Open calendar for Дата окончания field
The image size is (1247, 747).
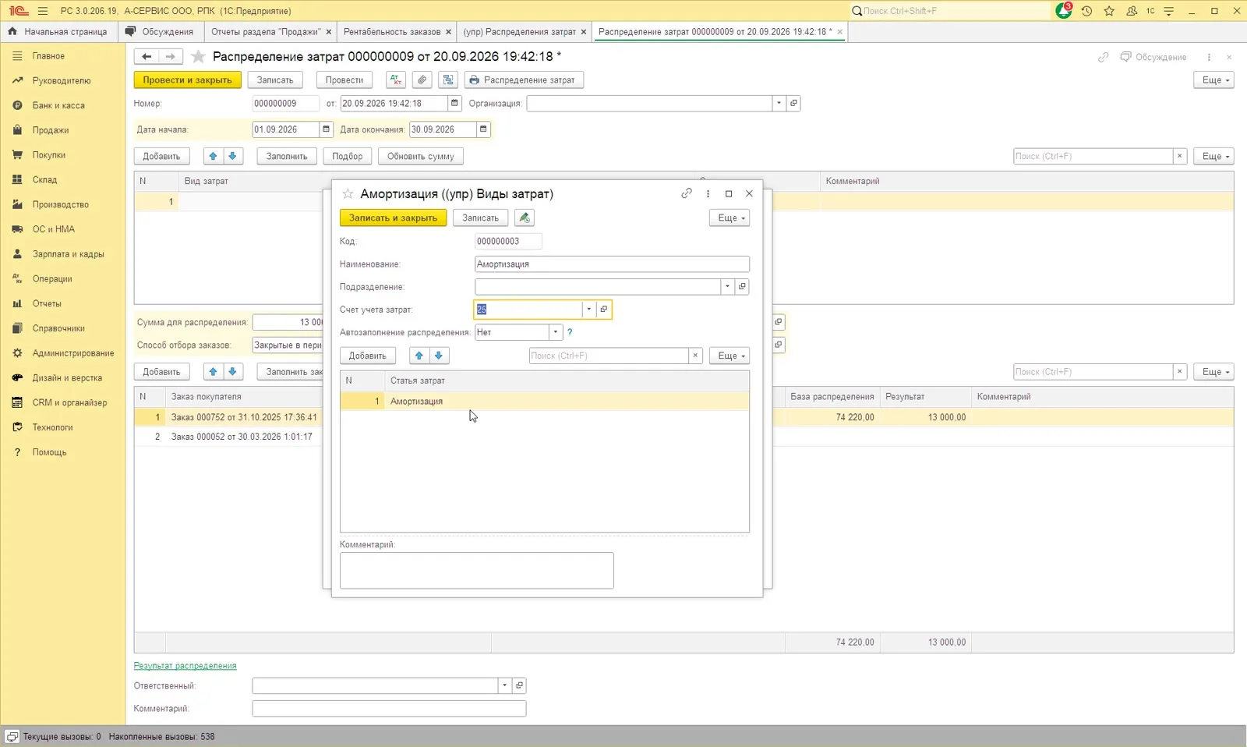[483, 129]
